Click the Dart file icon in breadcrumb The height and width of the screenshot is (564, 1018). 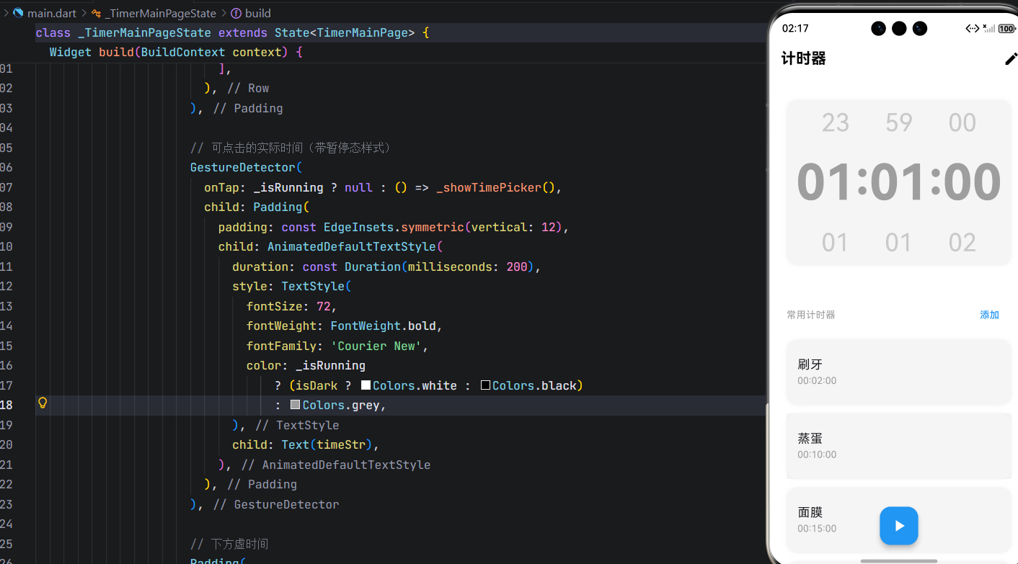pyautogui.click(x=18, y=13)
